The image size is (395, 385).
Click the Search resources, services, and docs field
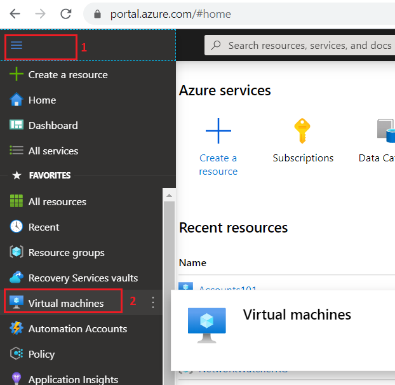tap(300, 45)
